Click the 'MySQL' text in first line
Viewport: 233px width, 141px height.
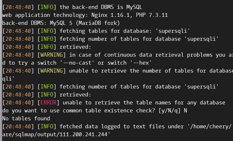pos(134,7)
